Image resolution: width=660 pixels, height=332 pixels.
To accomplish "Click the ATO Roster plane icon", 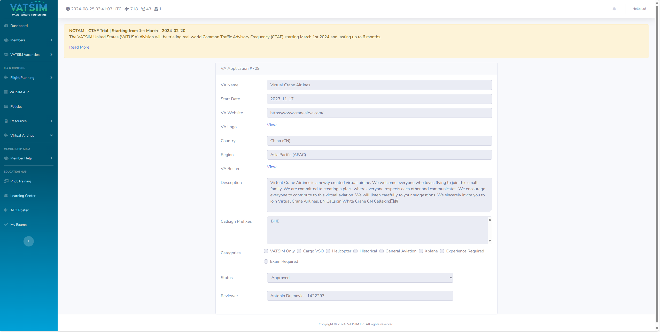I will click(6, 210).
